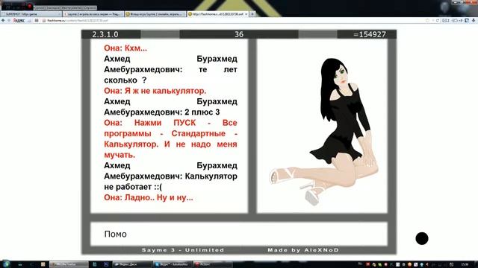Image resolution: width=478 pixels, height=268 pixels.
Task: Open the Mozilla Firefox taskbar button
Action: (x=69, y=264)
